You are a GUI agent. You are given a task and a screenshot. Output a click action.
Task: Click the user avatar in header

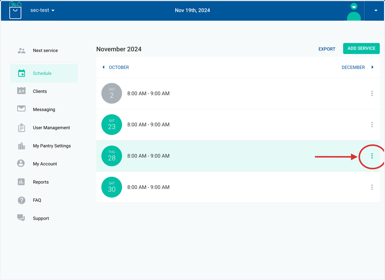(x=354, y=11)
